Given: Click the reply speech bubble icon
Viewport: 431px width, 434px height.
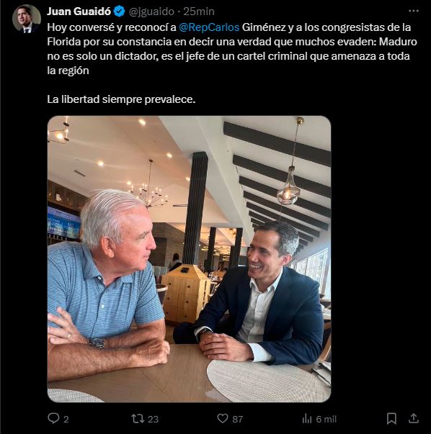Looking at the screenshot, I should click(x=53, y=418).
